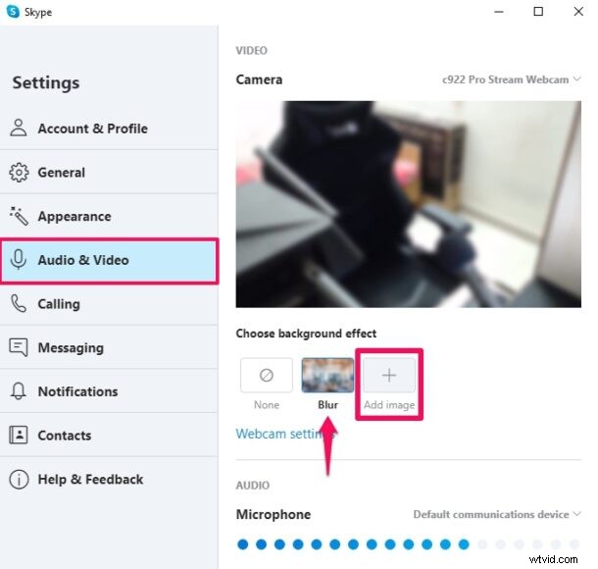Close the Skype window
Image resolution: width=598 pixels, height=569 pixels.
point(578,12)
